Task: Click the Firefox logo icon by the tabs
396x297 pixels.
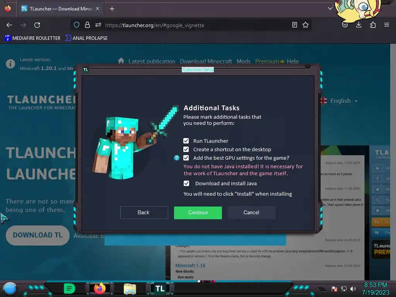Action: [8, 9]
